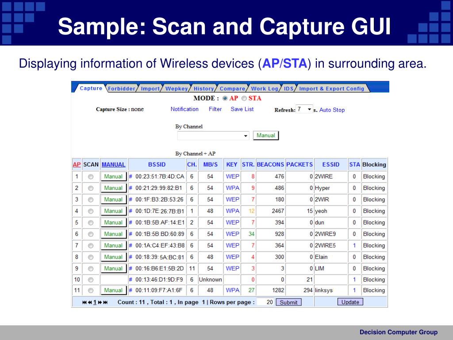Go to last page pagination icon
Image resolution: width=453 pixels, height=340 pixels.
coord(105,302)
